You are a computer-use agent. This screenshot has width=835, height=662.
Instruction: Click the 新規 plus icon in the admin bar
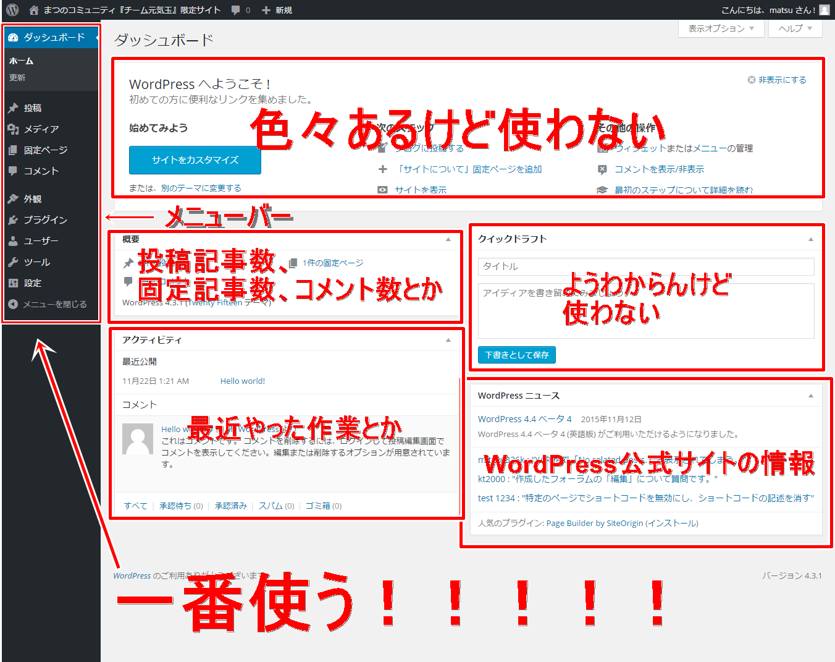pos(266,10)
